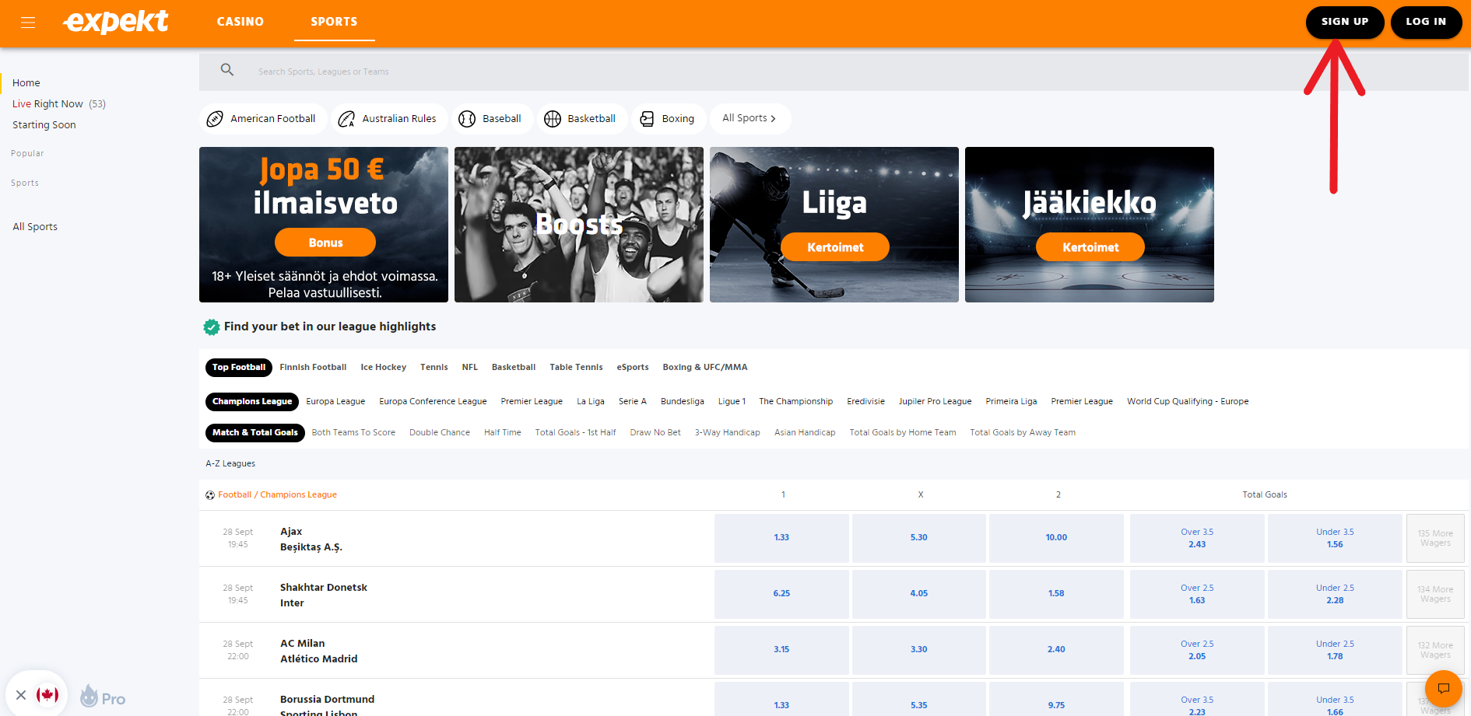Select the American Football sport chip
The image size is (1471, 716).
tap(263, 119)
